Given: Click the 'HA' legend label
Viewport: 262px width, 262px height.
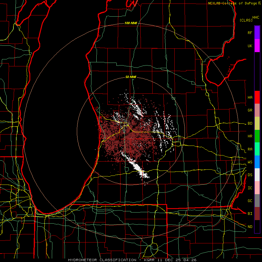Looking at the screenshot, I should pyautogui.click(x=250, y=97).
